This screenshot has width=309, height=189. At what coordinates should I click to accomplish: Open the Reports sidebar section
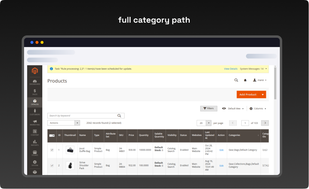coord(35,143)
